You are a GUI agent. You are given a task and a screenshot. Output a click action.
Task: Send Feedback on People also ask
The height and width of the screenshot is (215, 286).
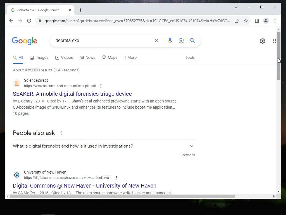188,155
